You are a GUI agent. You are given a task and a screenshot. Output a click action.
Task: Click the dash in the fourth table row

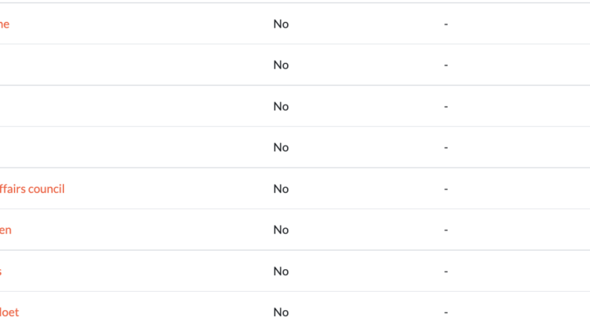[x=446, y=148]
